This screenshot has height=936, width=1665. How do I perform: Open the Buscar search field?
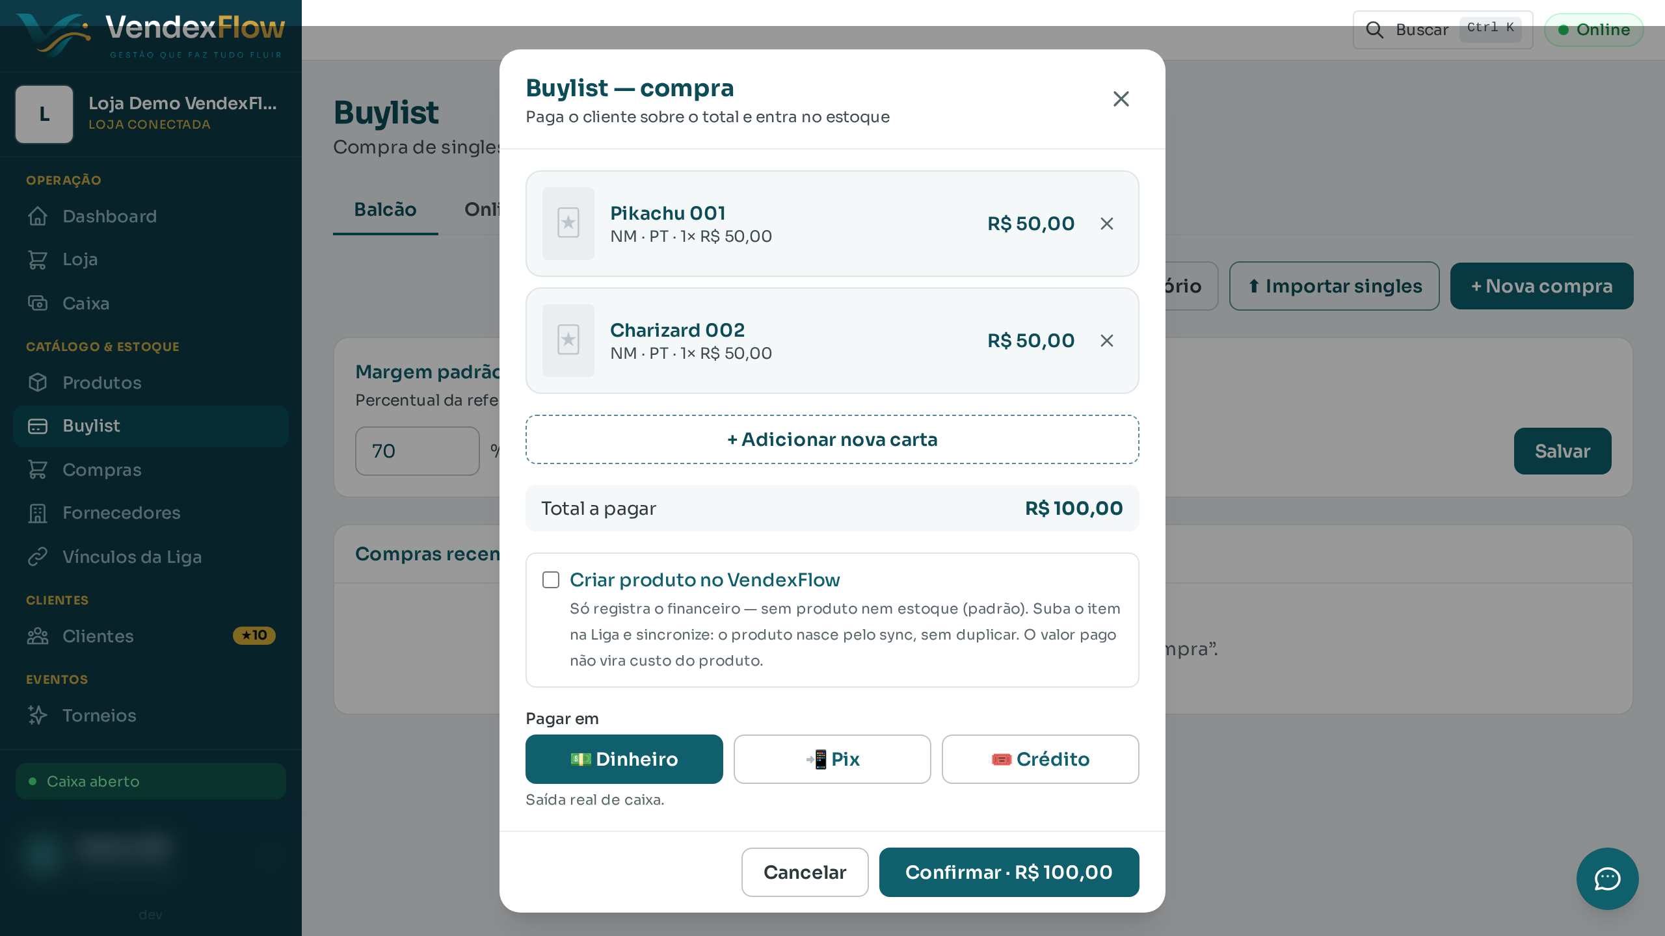(1443, 30)
